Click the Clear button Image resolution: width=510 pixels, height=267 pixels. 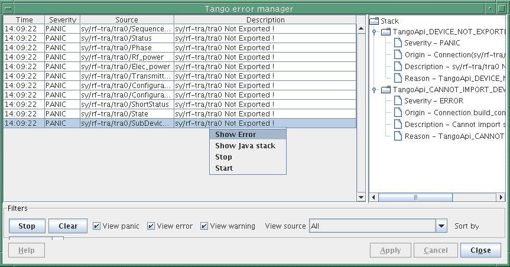(68, 226)
